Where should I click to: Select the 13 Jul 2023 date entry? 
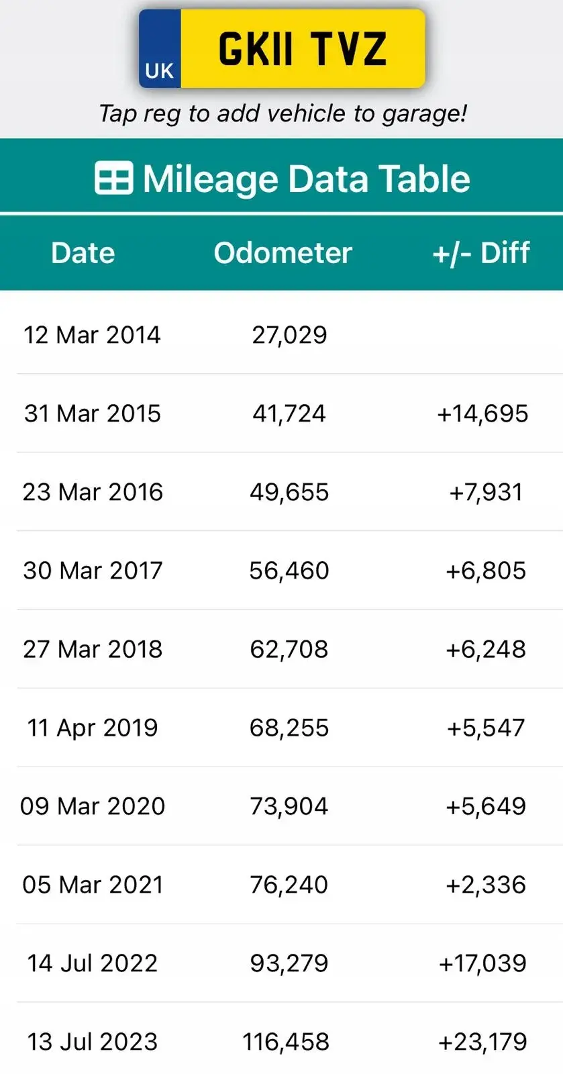93,1041
